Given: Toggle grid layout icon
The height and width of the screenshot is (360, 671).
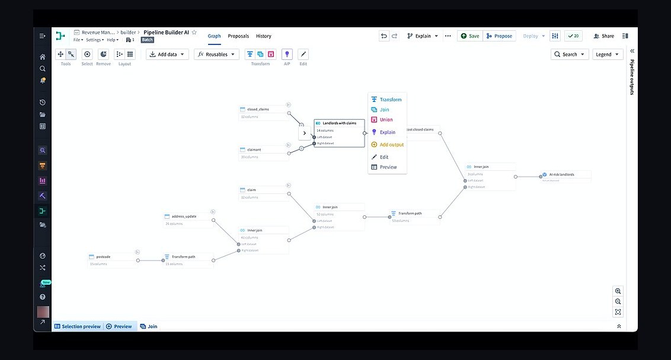Looking at the screenshot, I should point(130,55).
